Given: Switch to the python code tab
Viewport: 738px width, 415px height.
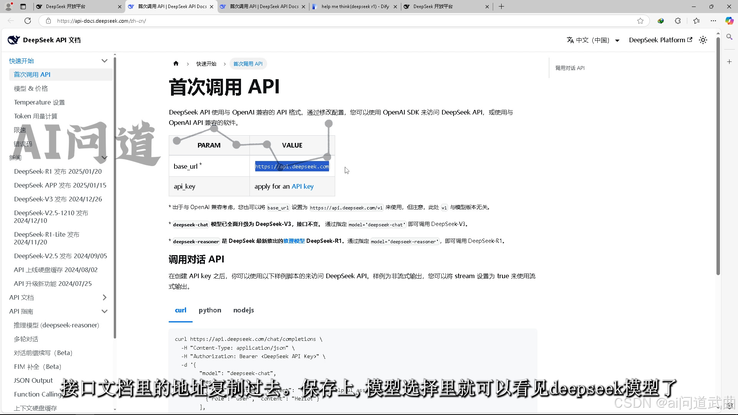Looking at the screenshot, I should pyautogui.click(x=209, y=310).
